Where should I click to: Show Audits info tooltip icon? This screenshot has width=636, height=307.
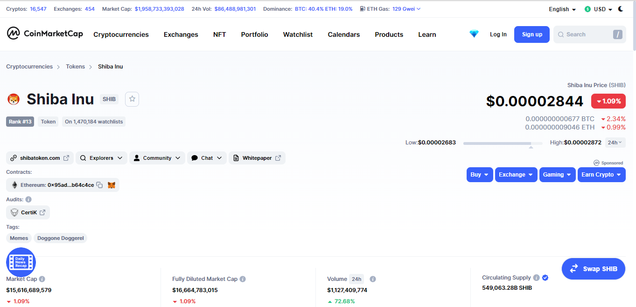tap(28, 199)
